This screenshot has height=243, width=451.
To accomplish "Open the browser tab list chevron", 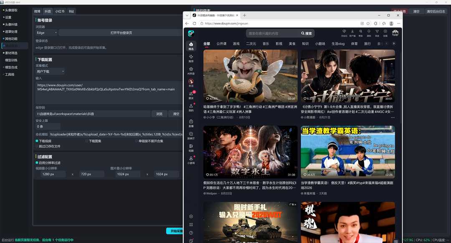I will (187, 15).
